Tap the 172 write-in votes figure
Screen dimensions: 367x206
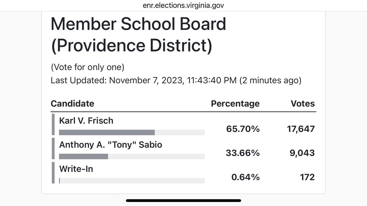click(307, 177)
